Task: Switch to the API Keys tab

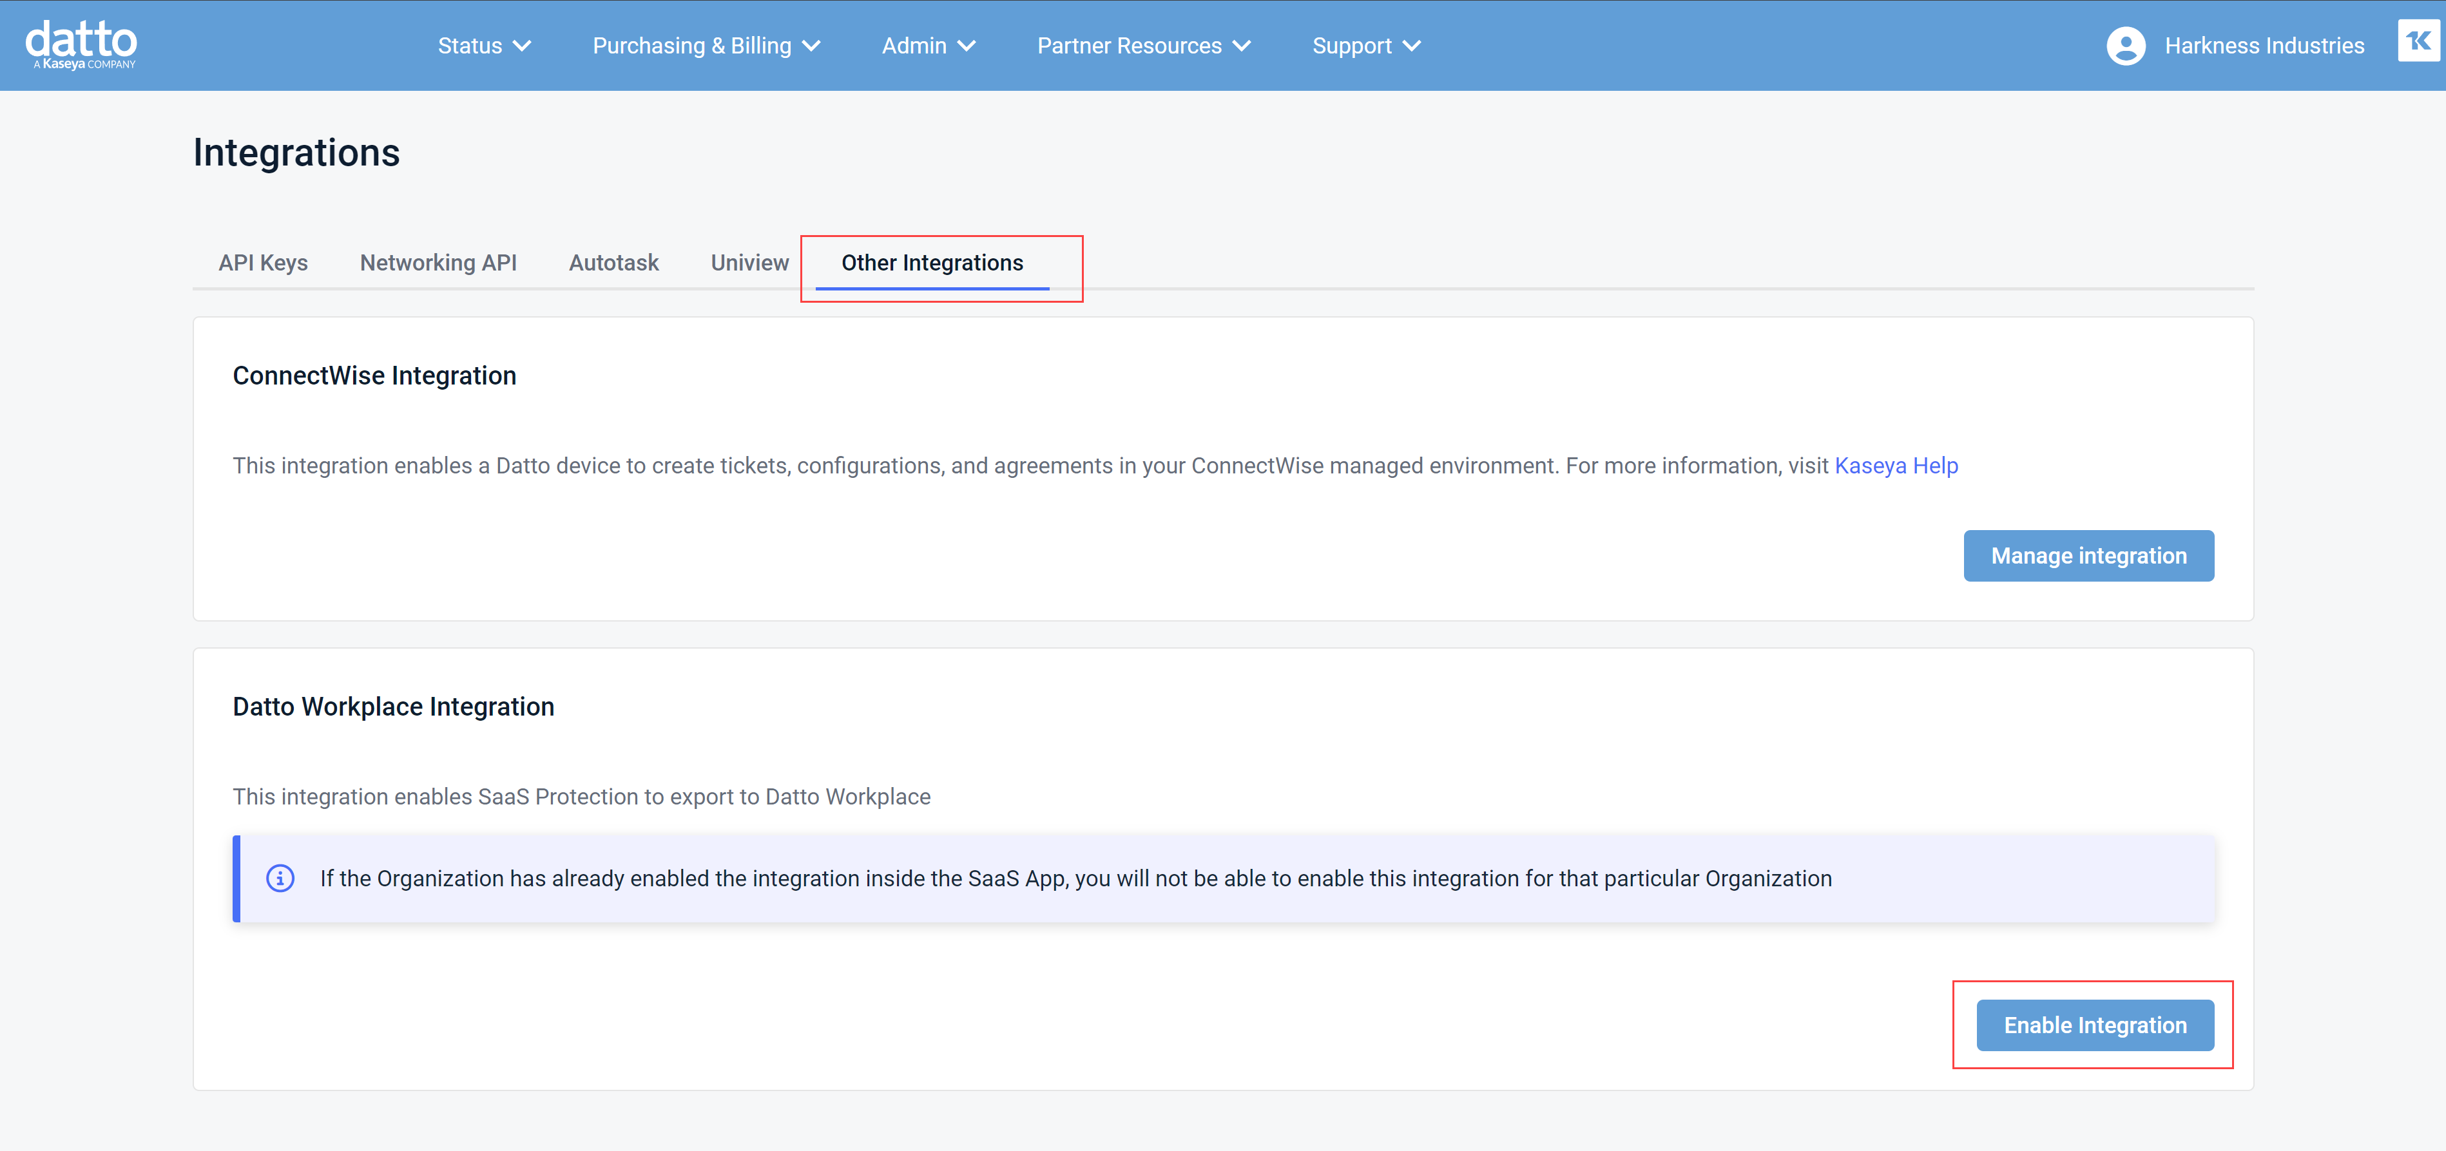Action: [x=263, y=263]
